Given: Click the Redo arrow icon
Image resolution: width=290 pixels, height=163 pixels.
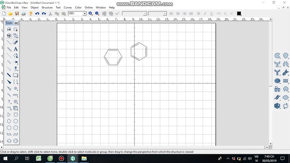Looking at the screenshot, I should [x=44, y=14].
